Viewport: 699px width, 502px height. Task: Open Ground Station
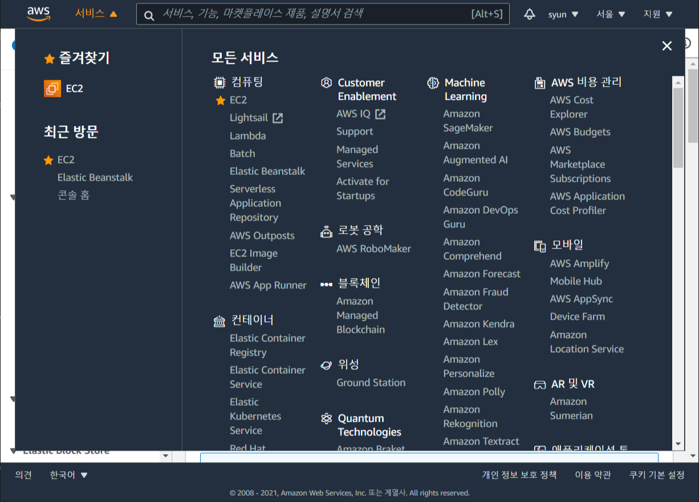pos(371,382)
